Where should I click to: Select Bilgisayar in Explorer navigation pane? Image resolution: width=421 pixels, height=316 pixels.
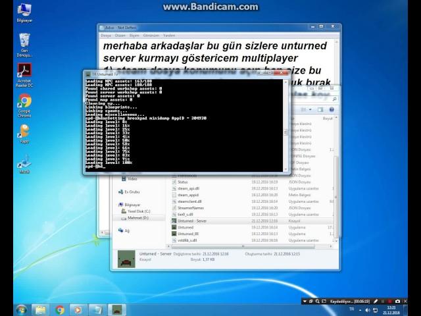[130, 205]
